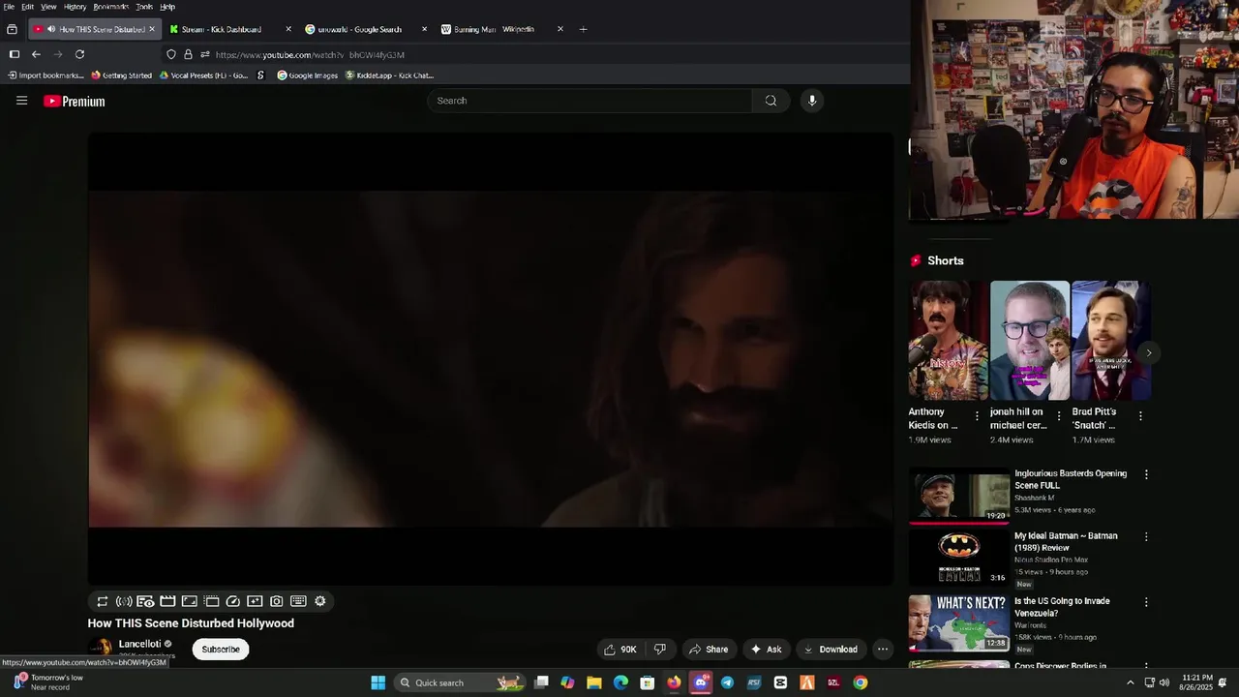The height and width of the screenshot is (697, 1239).
Task: Click the playlist eye icon below video
Action: [146, 601]
